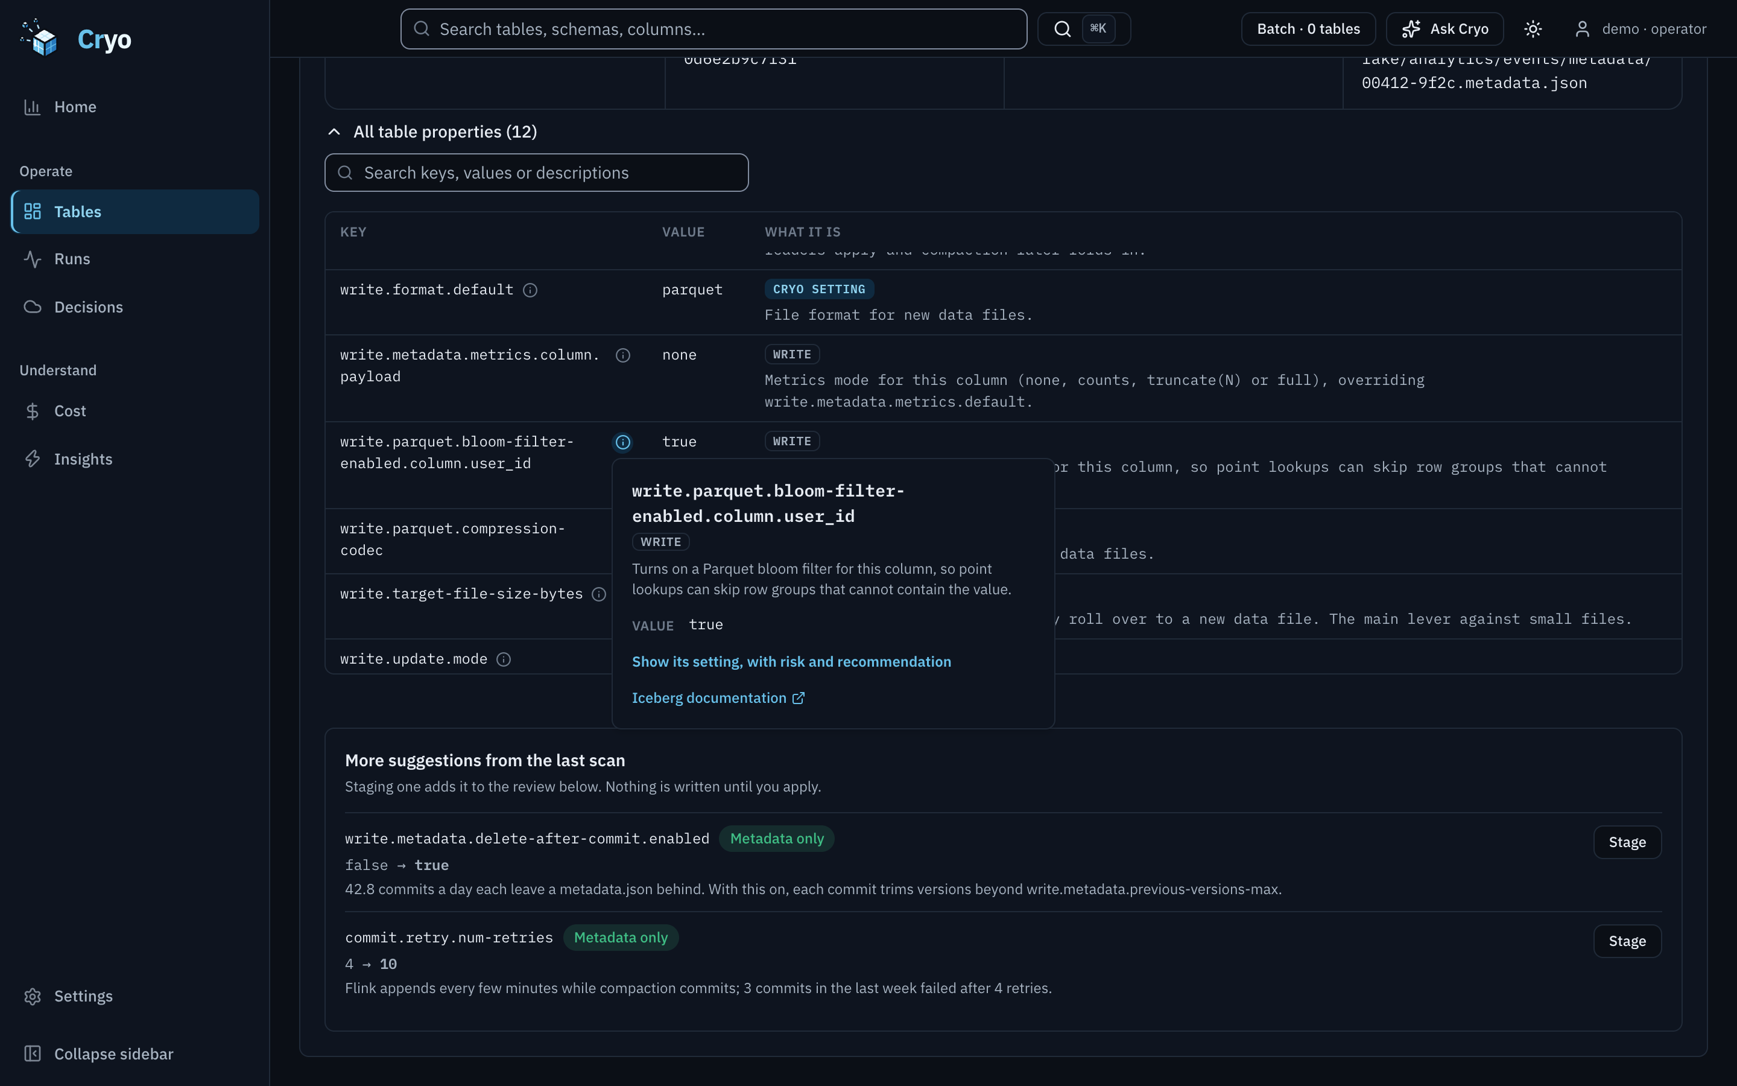Show info for write.metadata.metrics.column.payload
This screenshot has height=1086, width=1737.
[x=623, y=355]
